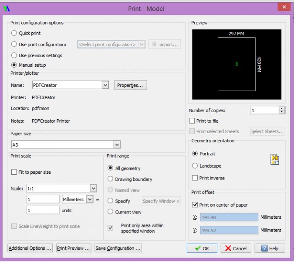Image resolution: width=294 pixels, height=262 pixels.
Task: Choose Landscape orientation
Action: point(195,166)
